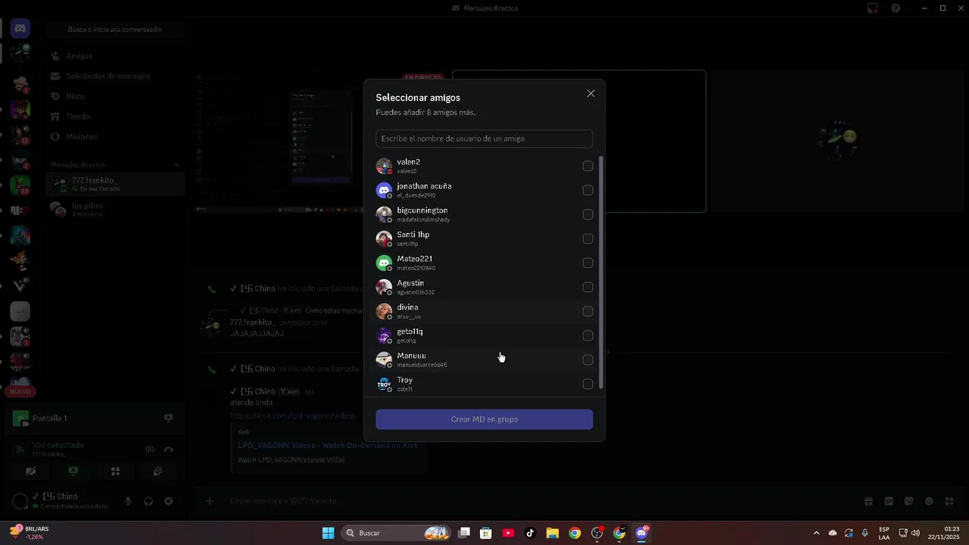Open TikTok from the taskbar
The width and height of the screenshot is (969, 545).
[x=530, y=533]
